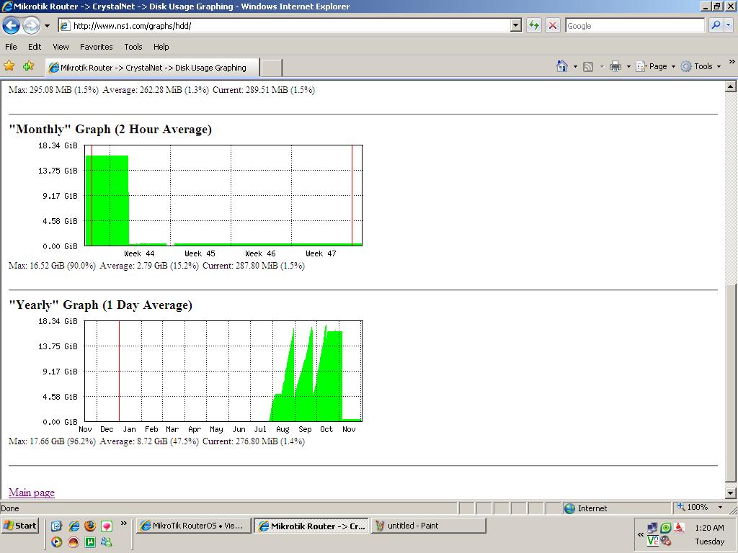Click the address bar URL field

pyautogui.click(x=285, y=26)
